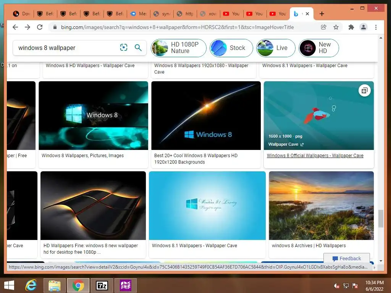391x293 pixels.
Task: Open sunset lake shore wallpaper thumbnail
Action: (x=321, y=206)
